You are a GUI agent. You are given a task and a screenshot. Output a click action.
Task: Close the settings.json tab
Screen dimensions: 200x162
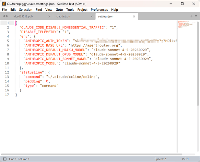pyautogui.click(x=134, y=17)
